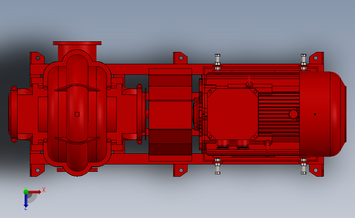The height and width of the screenshot is (218, 355).
Task: Select the right cable gland below the terminal box
Action: (243, 144)
